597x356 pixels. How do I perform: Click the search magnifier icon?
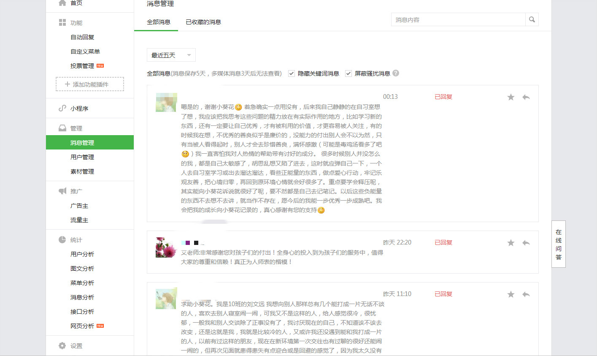tap(532, 19)
